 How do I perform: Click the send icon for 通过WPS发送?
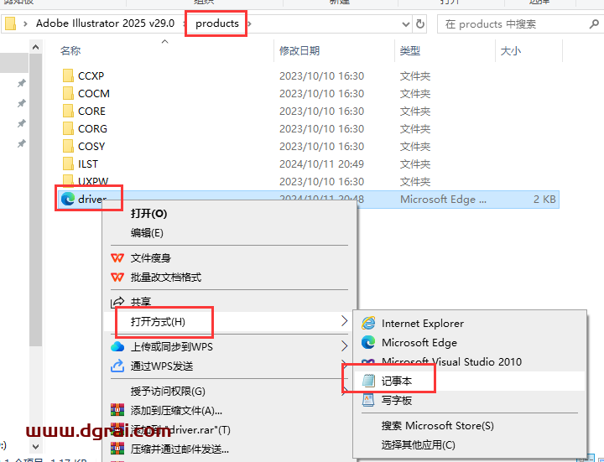(117, 366)
